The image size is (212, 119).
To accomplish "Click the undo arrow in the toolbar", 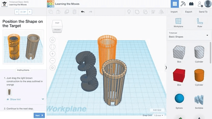I will coord(83,12).
